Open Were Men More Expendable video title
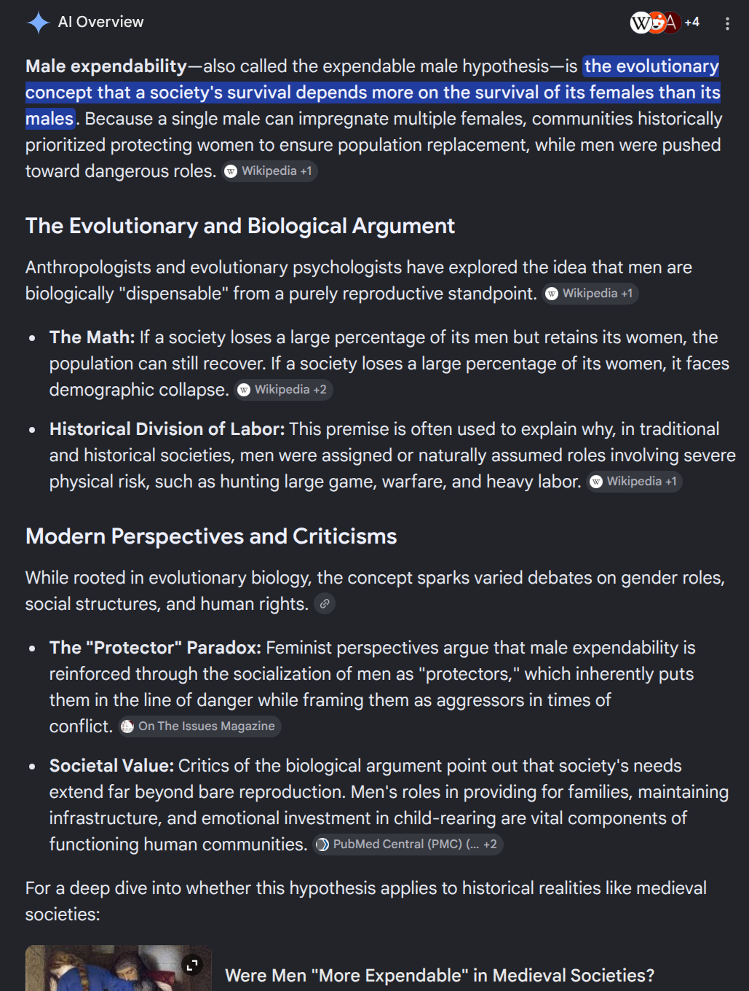The height and width of the screenshot is (991, 749). pos(440,975)
